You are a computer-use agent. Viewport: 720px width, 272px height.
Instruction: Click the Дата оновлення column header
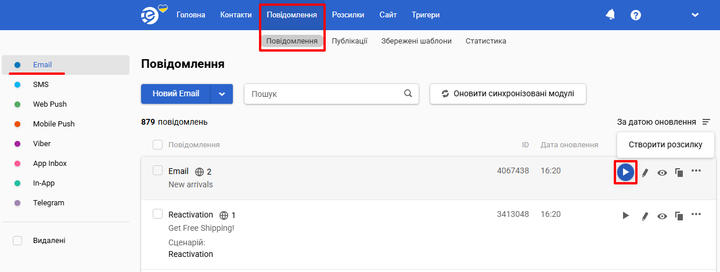coord(569,145)
